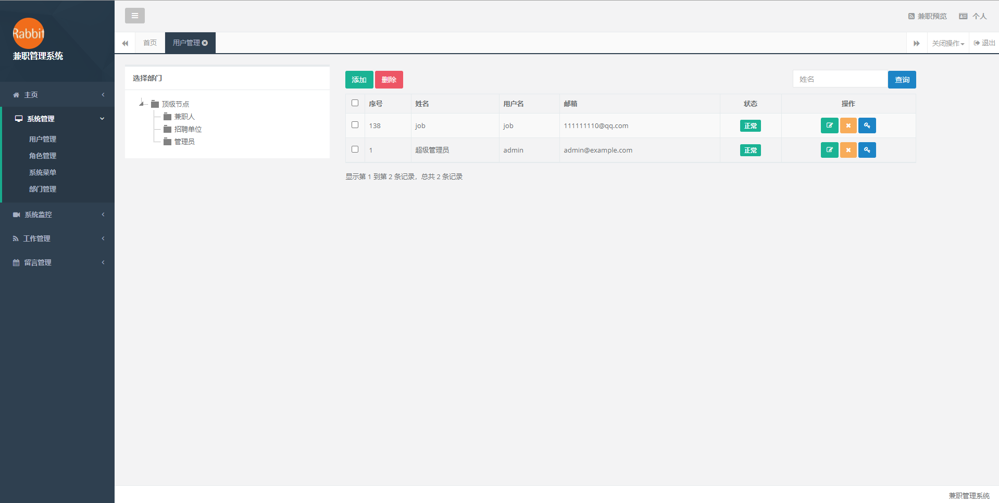This screenshot has width=999, height=503.
Task: Switch to the 首页 tab
Action: point(150,43)
